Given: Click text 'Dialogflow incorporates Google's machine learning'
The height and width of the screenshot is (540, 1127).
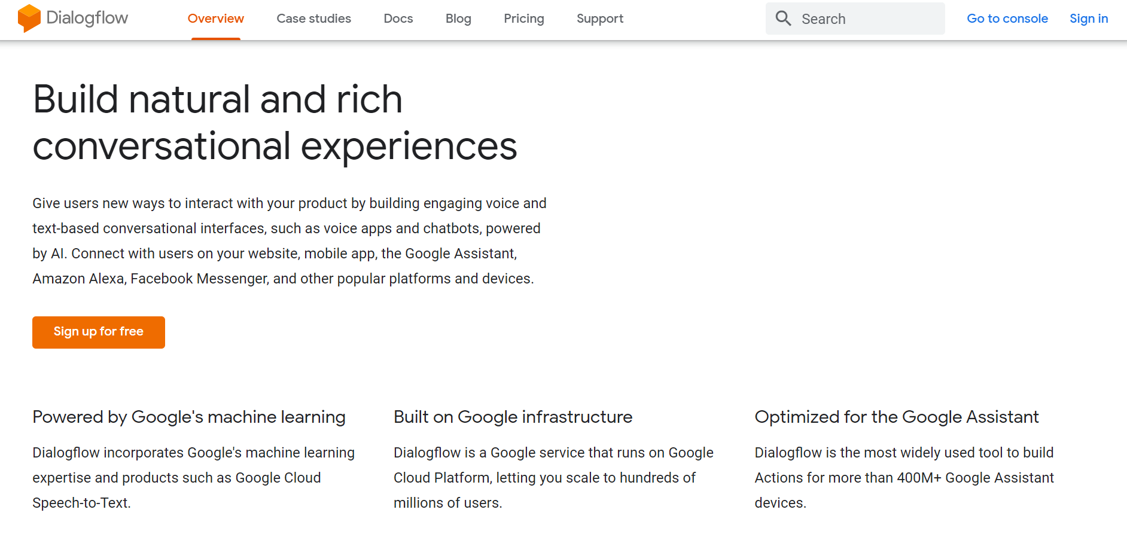Looking at the screenshot, I should point(194,453).
